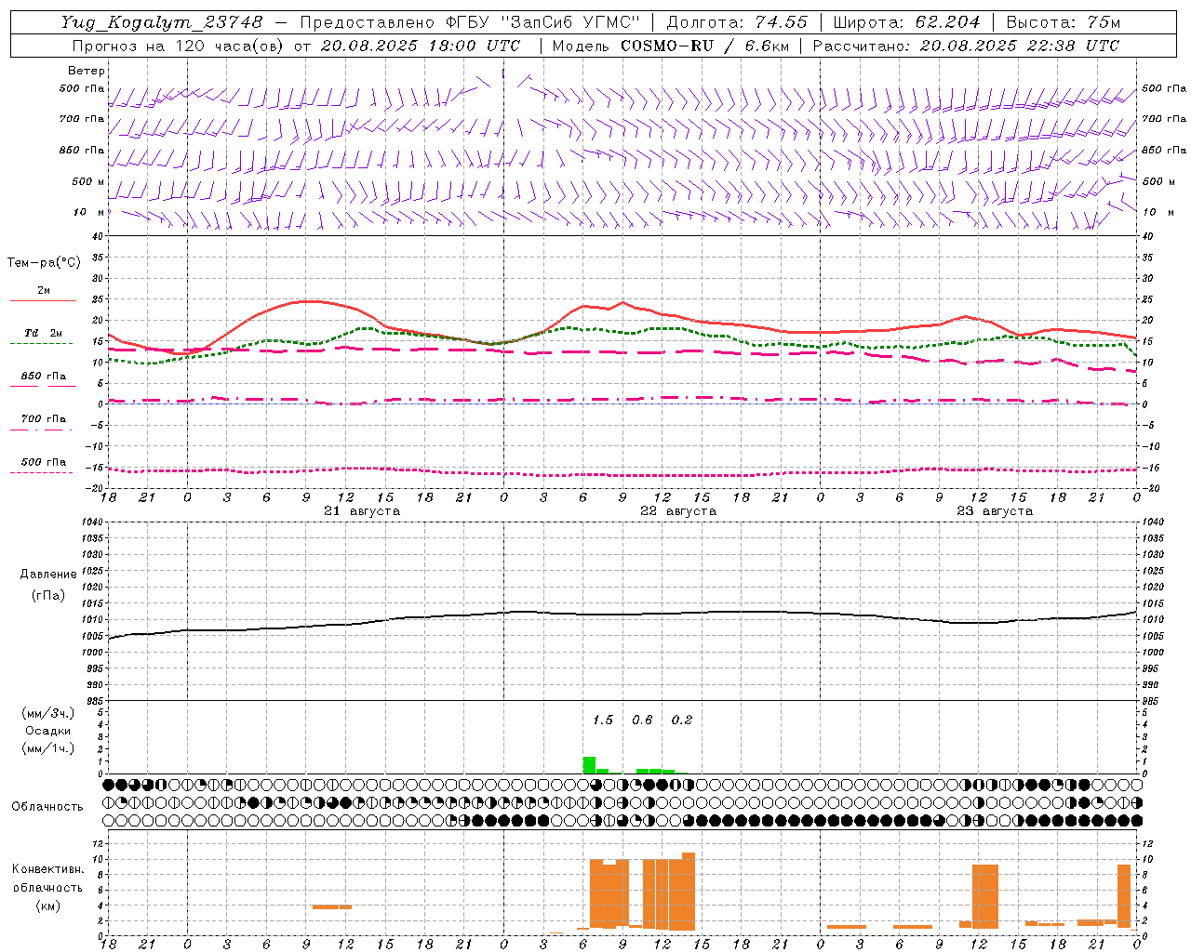Screen dimensions: 1191x952
Task: Click the dashed line under temperature legend 850 гПа
Action: pos(43,387)
